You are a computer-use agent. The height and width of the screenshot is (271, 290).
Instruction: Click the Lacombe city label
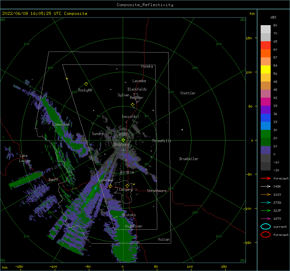point(139,81)
